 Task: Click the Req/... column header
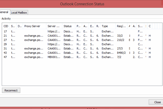tap(121, 26)
